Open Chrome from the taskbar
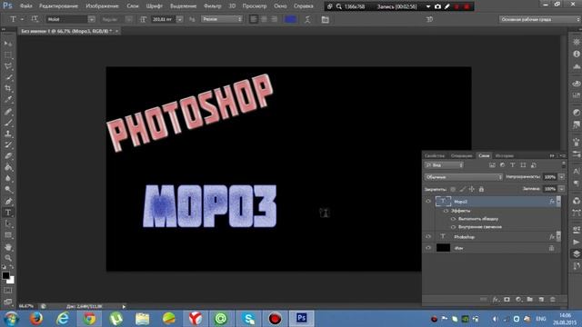 pyautogui.click(x=89, y=319)
